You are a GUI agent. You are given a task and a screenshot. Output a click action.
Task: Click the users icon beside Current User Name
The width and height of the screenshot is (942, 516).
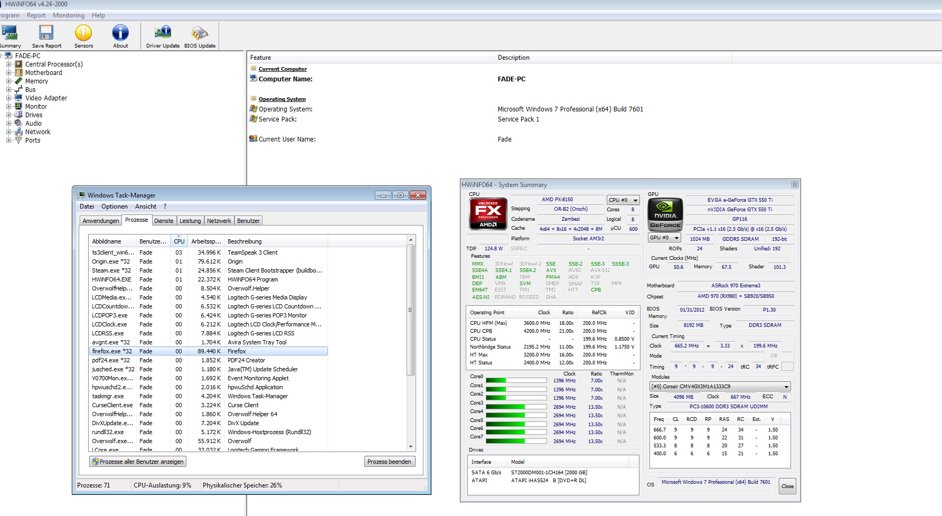tap(253, 139)
